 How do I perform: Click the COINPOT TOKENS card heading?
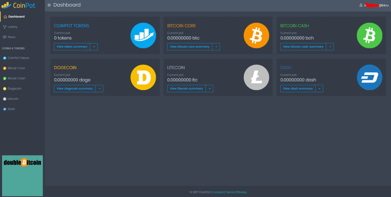pyautogui.click(x=71, y=26)
